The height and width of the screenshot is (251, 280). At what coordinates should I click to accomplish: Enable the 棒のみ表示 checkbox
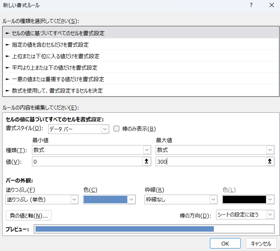(116, 129)
